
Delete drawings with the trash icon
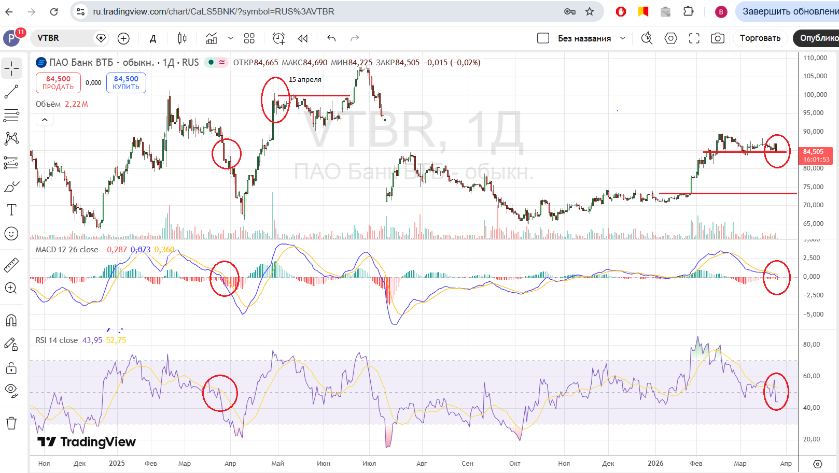tap(11, 423)
